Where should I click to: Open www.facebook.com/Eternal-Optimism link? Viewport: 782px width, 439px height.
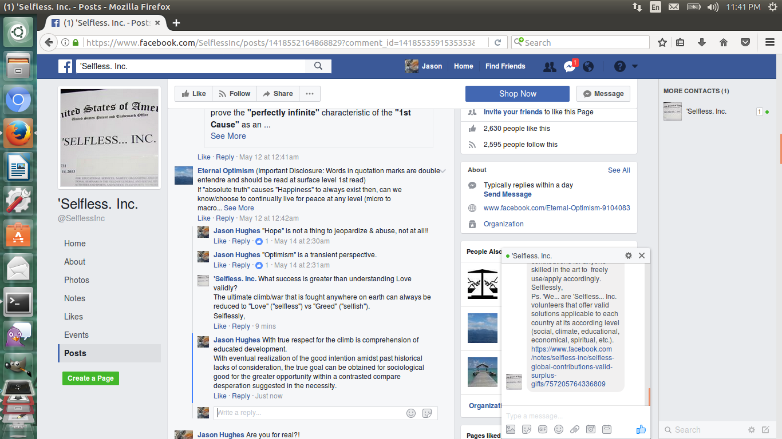[556, 208]
